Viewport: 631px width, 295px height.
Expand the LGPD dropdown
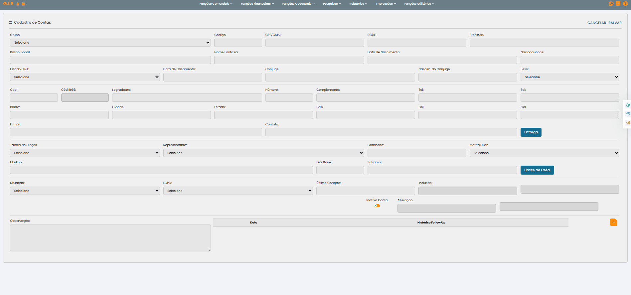[238, 191]
